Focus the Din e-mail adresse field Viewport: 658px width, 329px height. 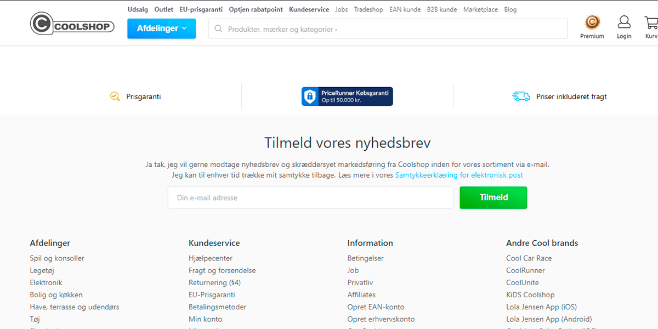coord(310,197)
